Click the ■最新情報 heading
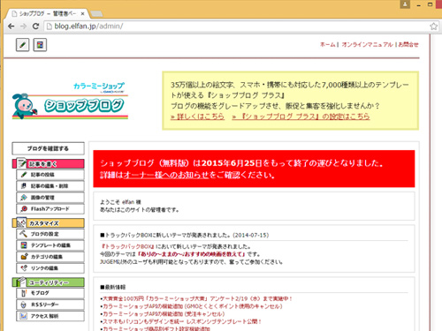The height and width of the screenshot is (331, 442). pyautogui.click(x=113, y=287)
